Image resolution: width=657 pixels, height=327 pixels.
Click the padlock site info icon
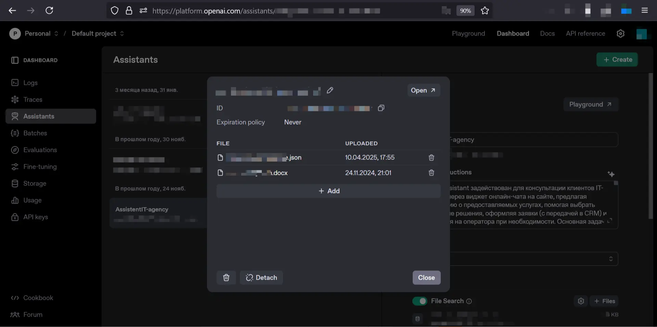[x=129, y=11]
